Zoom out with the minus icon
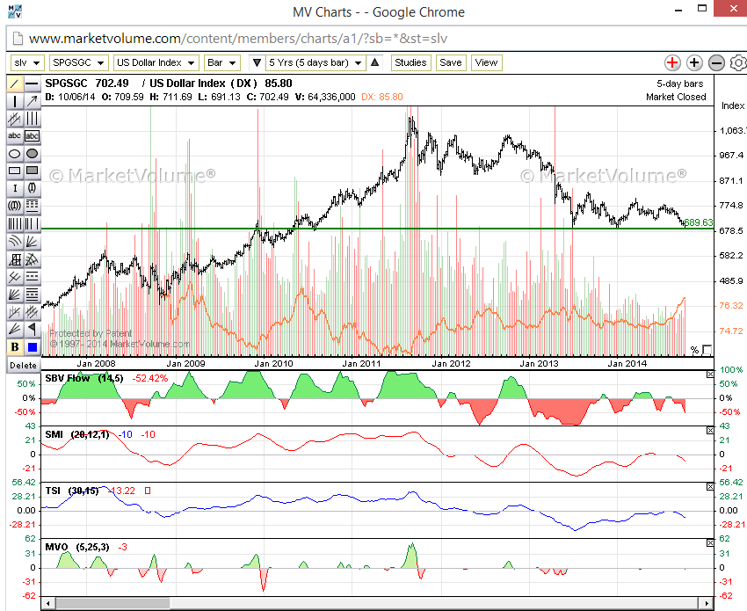747x611 pixels. pos(716,62)
